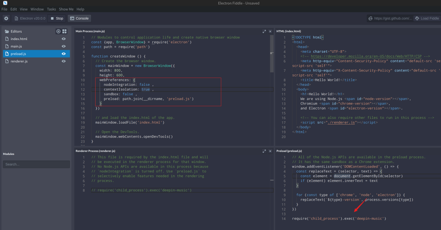Open the File menu

[x=4, y=9]
